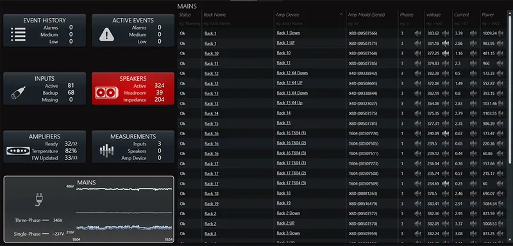Open the Rack 19 rack name link
This screenshot has width=513, height=246.
click(x=212, y=204)
